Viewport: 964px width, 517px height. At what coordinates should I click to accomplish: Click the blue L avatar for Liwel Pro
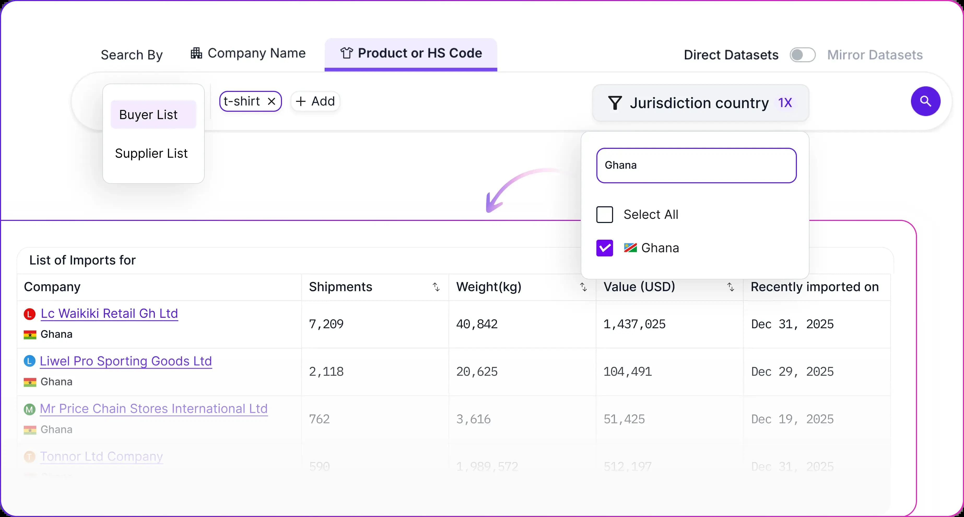[x=30, y=361]
